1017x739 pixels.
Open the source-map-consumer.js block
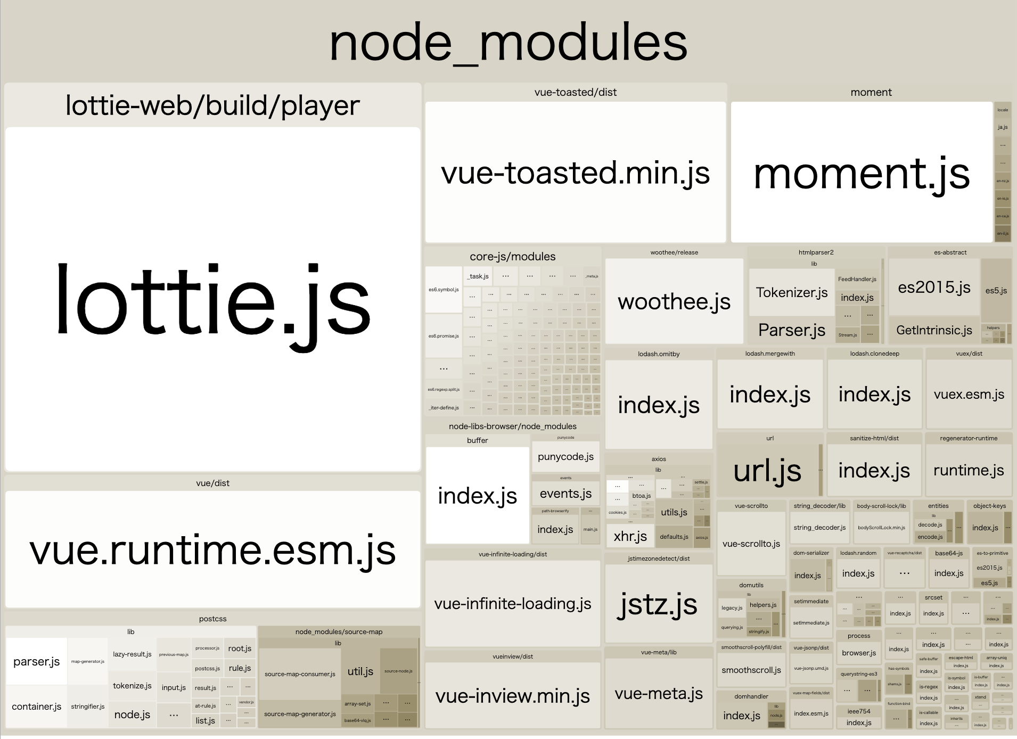pos(300,674)
